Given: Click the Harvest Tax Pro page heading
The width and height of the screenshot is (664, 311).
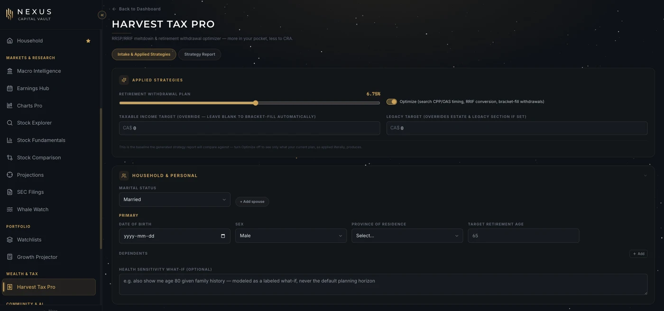Looking at the screenshot, I should pos(163,24).
